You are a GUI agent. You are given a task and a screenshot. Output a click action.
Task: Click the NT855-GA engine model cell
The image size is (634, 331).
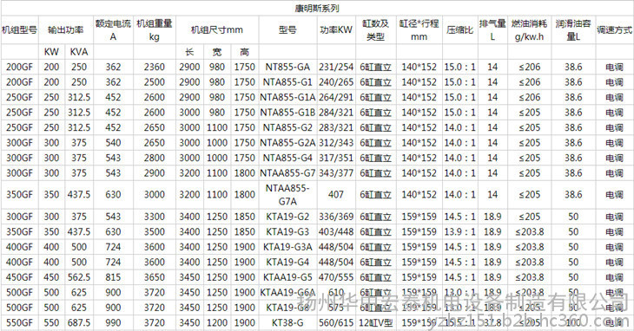[287, 67]
